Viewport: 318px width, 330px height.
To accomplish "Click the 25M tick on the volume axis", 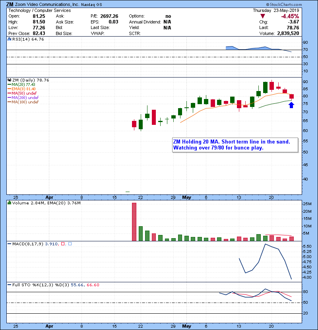I will [x=307, y=204].
